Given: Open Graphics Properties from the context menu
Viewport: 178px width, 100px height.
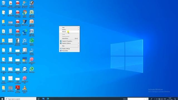Looking at the screenshot, I should (69, 41).
